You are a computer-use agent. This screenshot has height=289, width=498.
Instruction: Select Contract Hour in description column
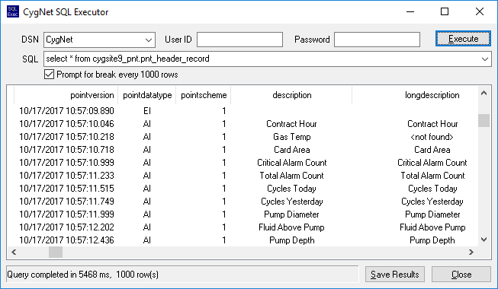coord(291,124)
